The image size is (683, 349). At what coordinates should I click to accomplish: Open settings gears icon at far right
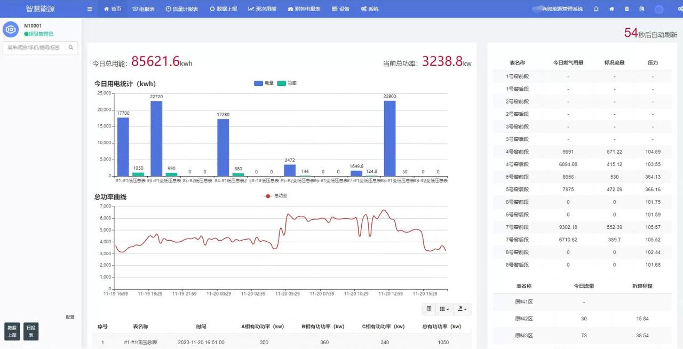pyautogui.click(x=680, y=9)
